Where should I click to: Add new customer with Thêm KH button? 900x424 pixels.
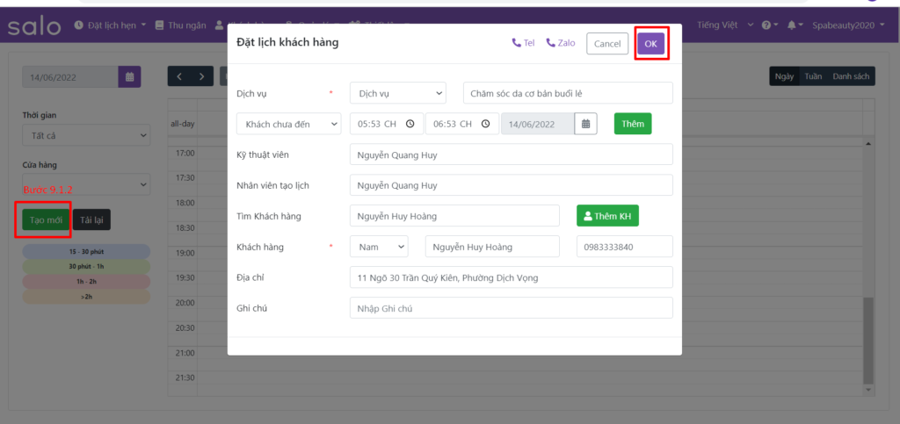point(607,216)
